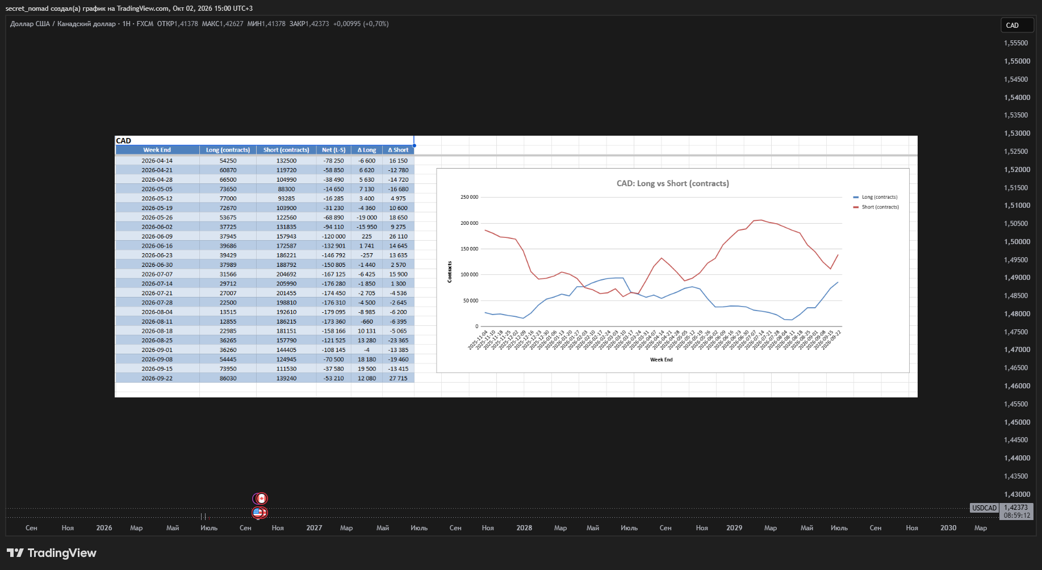This screenshot has width=1042, height=570.
Task: Click the 1,43000 price axis level
Action: (x=1017, y=494)
